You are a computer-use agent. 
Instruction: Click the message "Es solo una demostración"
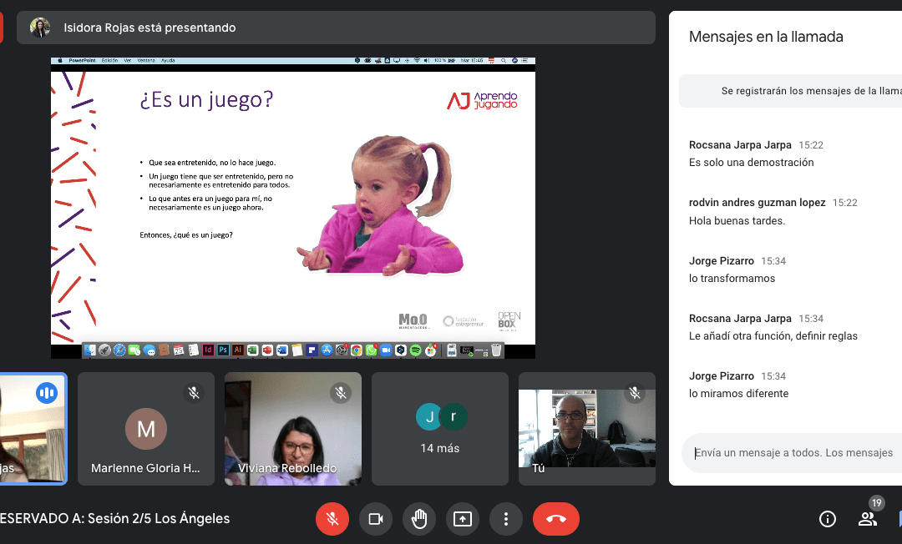tap(752, 163)
